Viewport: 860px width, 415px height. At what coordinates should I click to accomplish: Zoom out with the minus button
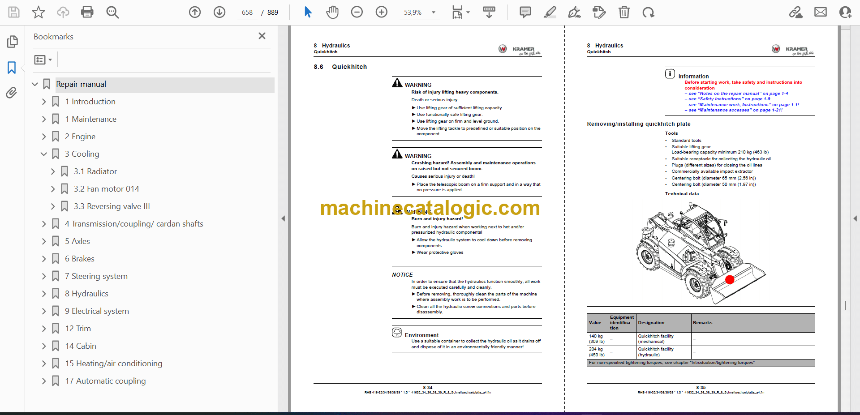[357, 12]
